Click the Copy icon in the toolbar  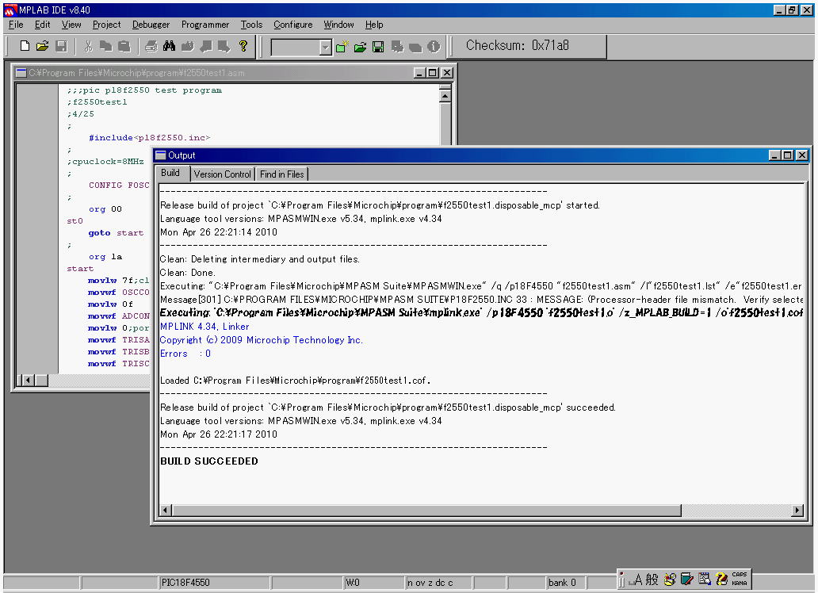pos(106,47)
